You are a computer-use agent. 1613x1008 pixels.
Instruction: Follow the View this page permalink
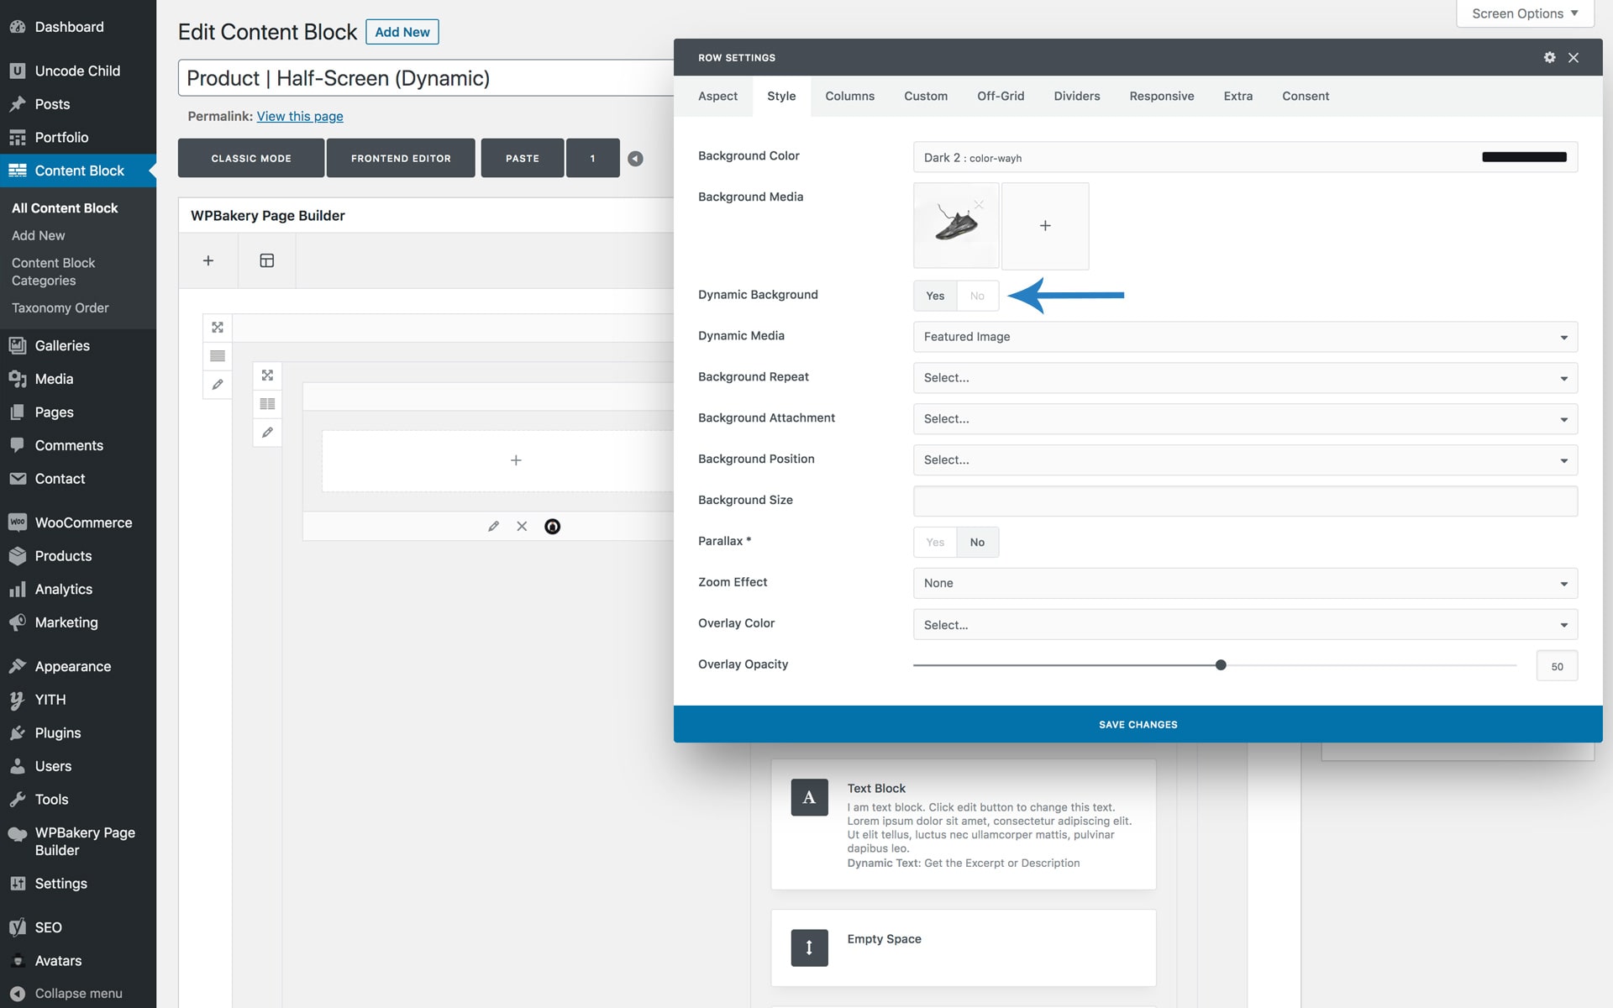point(300,117)
